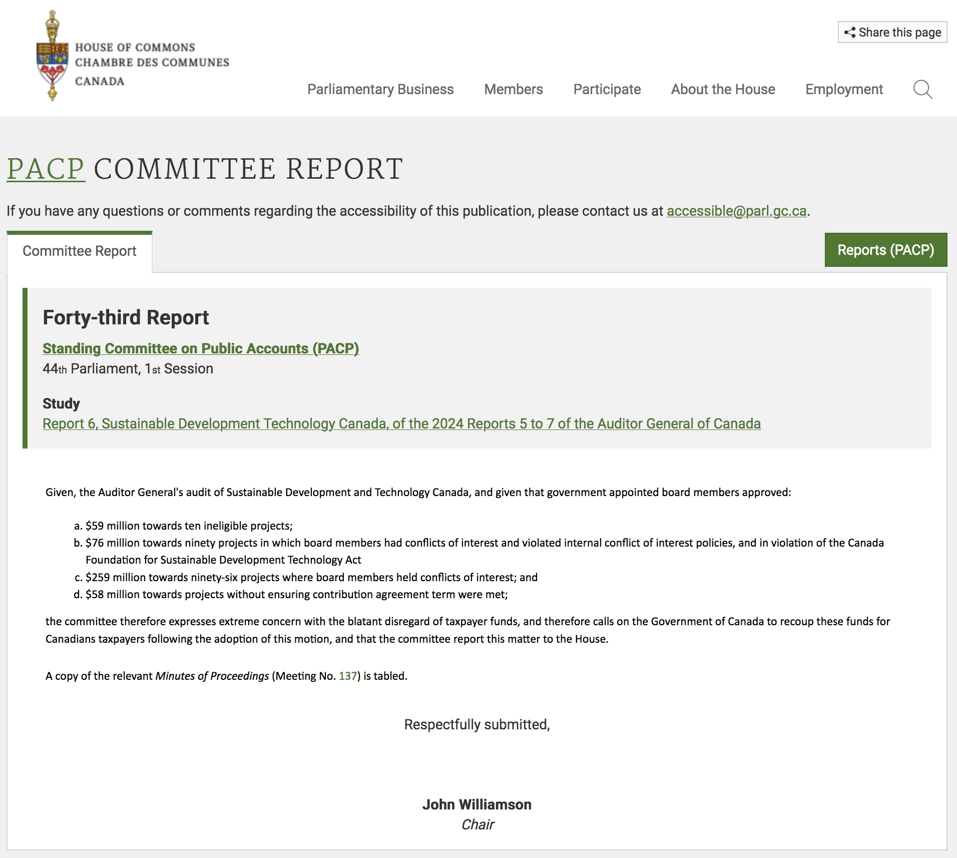This screenshot has width=957, height=858.
Task: Click the Forty-third Report heading
Action: point(126,317)
